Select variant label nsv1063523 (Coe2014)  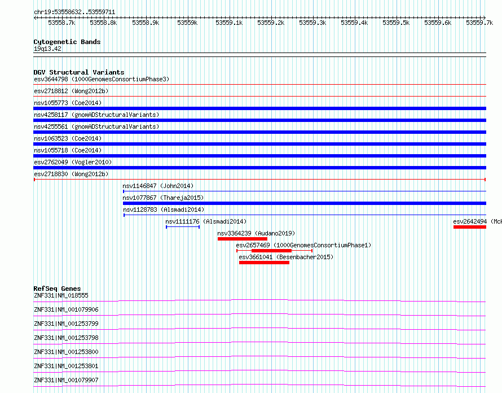pos(68,138)
